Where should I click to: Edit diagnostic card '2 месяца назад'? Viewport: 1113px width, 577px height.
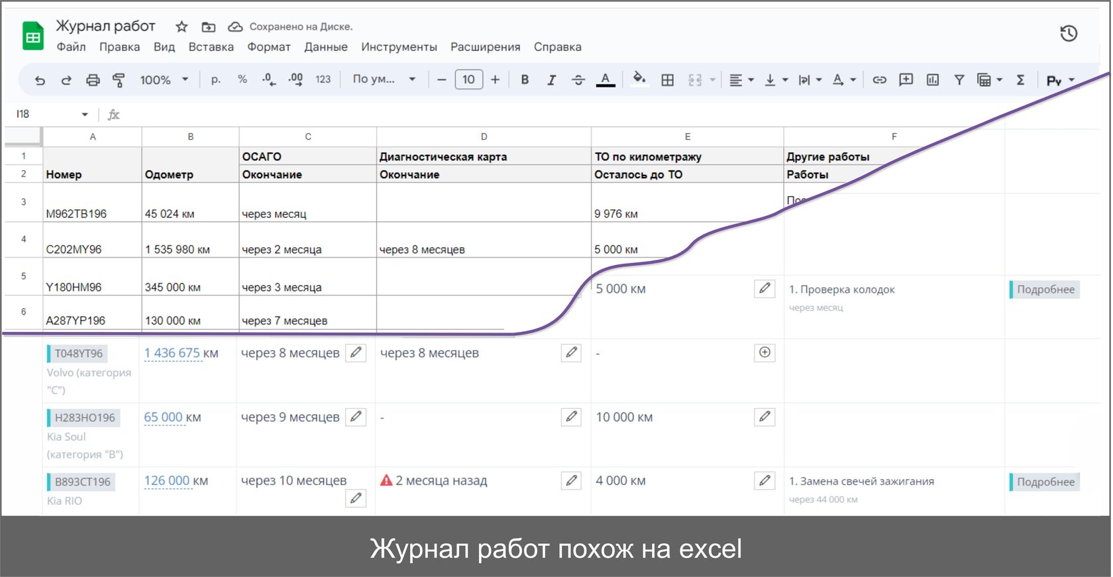coord(571,480)
